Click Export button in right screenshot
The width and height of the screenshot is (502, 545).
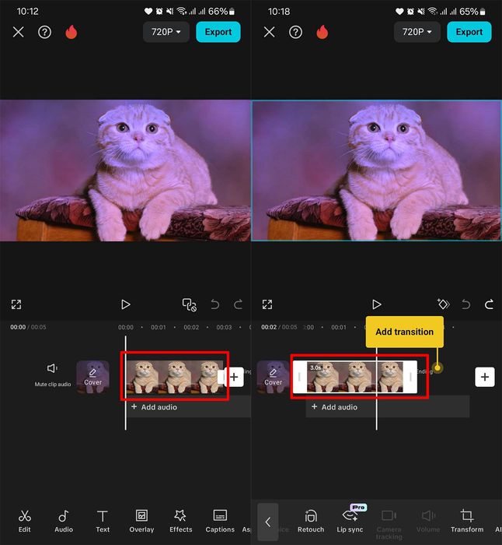pyautogui.click(x=469, y=32)
